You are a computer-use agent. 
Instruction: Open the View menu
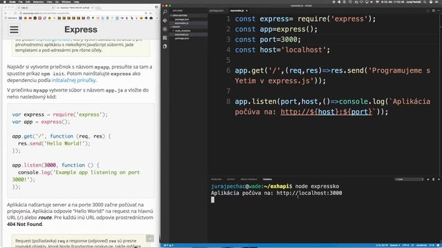[49, 1]
